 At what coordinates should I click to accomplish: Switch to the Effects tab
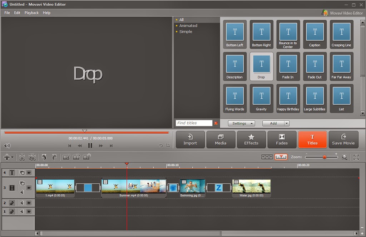pyautogui.click(x=251, y=139)
